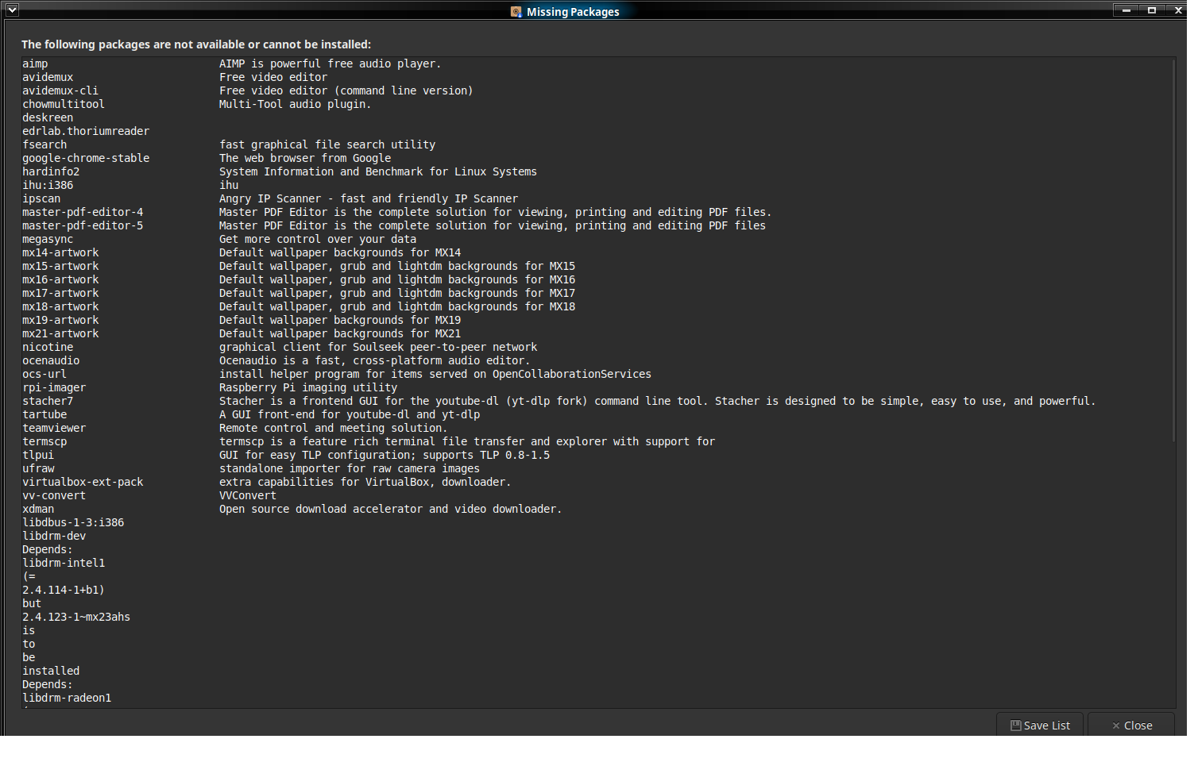Select the ufraw entry
1198x762 pixels.
[38, 468]
